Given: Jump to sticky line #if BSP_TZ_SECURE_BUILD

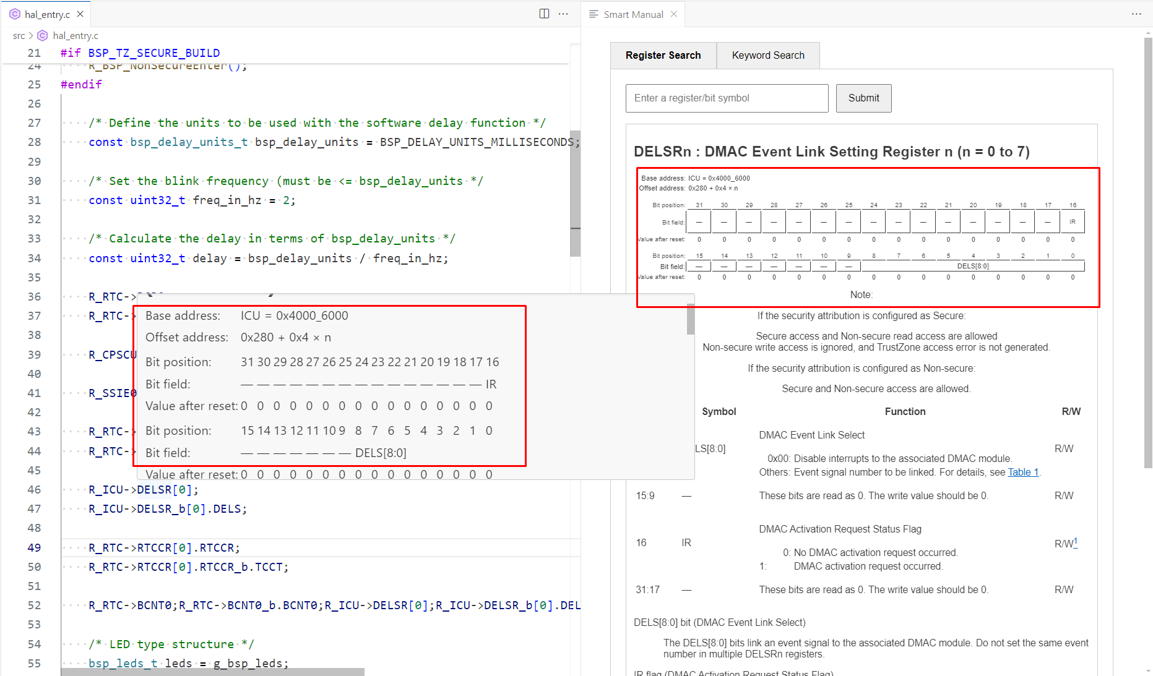Looking at the screenshot, I should [140, 53].
